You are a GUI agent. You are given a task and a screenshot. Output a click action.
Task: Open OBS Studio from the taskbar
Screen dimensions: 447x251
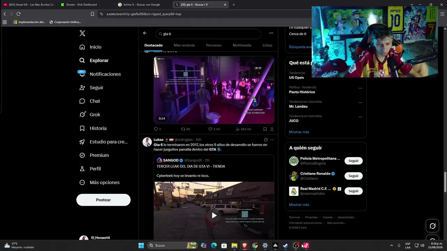pyautogui.click(x=296, y=245)
